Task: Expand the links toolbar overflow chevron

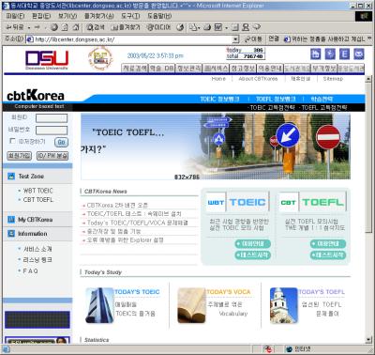Action: pos(369,39)
